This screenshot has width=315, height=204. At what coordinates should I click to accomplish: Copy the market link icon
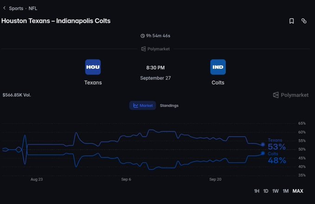[304, 21]
